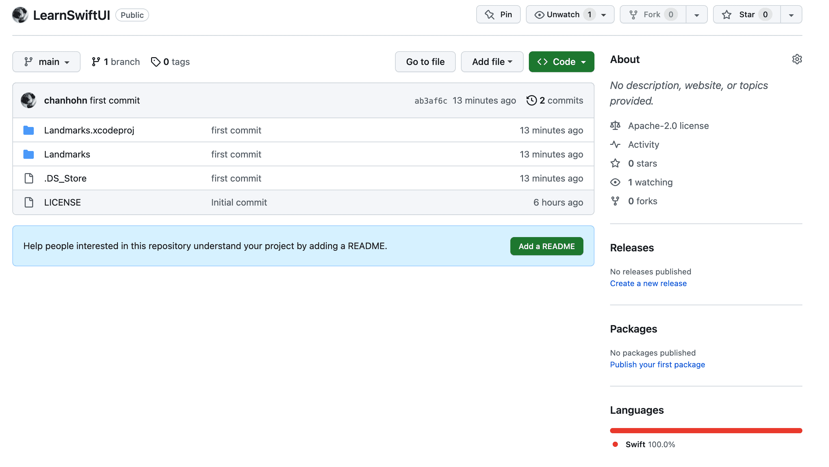This screenshot has height=467, width=829.
Task: Click Create a new release link
Action: 648,284
